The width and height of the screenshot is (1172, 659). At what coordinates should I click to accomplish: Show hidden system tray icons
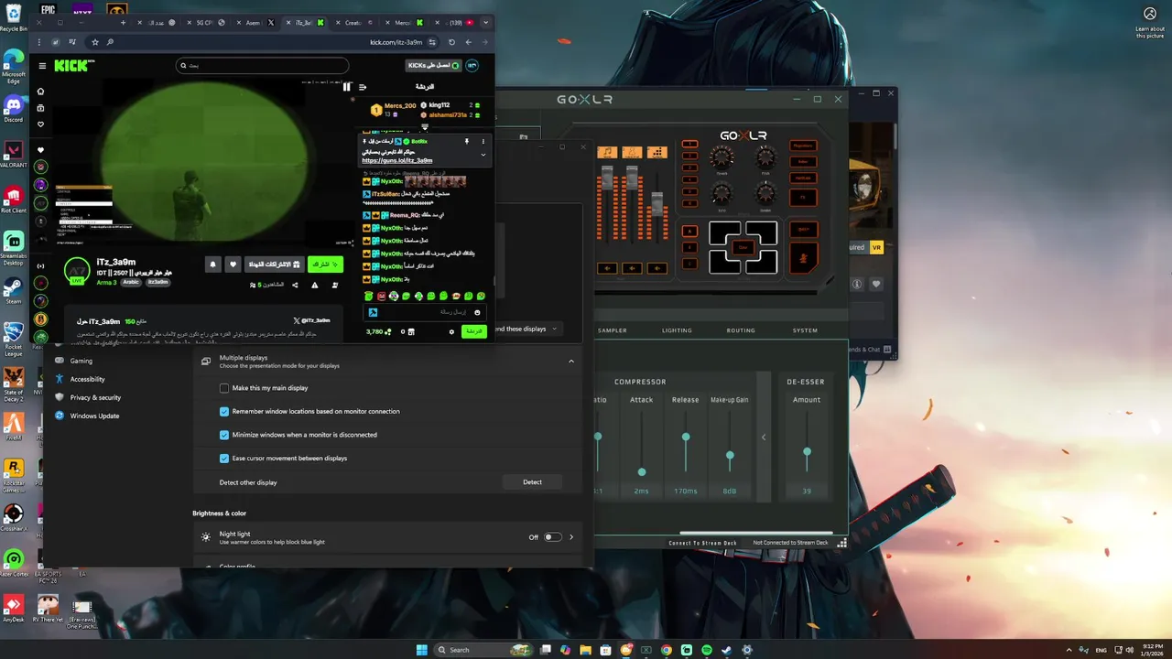pyautogui.click(x=1069, y=650)
